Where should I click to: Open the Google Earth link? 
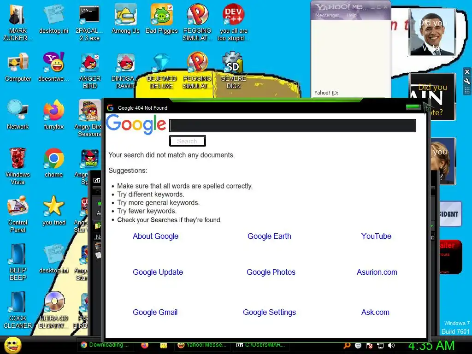[269, 236]
